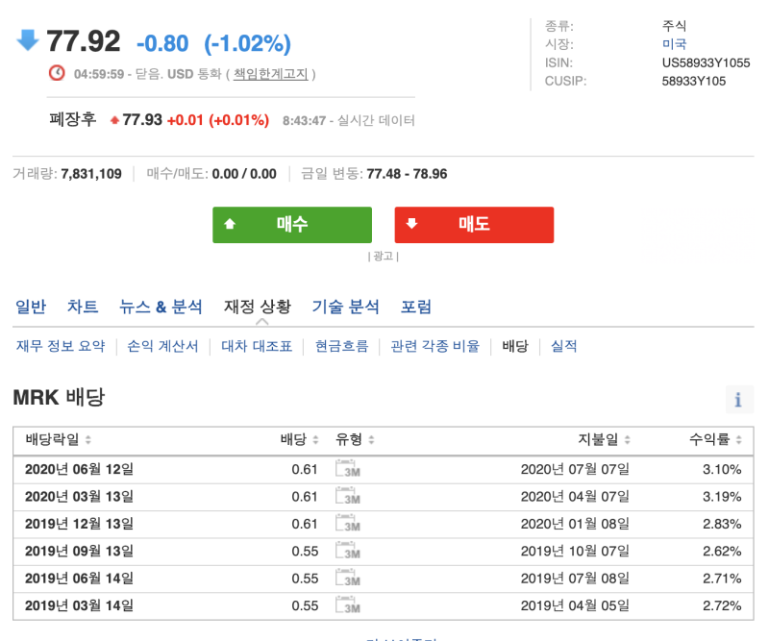Open 손익 계산서 sub-tab
The height and width of the screenshot is (641, 769).
(x=162, y=346)
